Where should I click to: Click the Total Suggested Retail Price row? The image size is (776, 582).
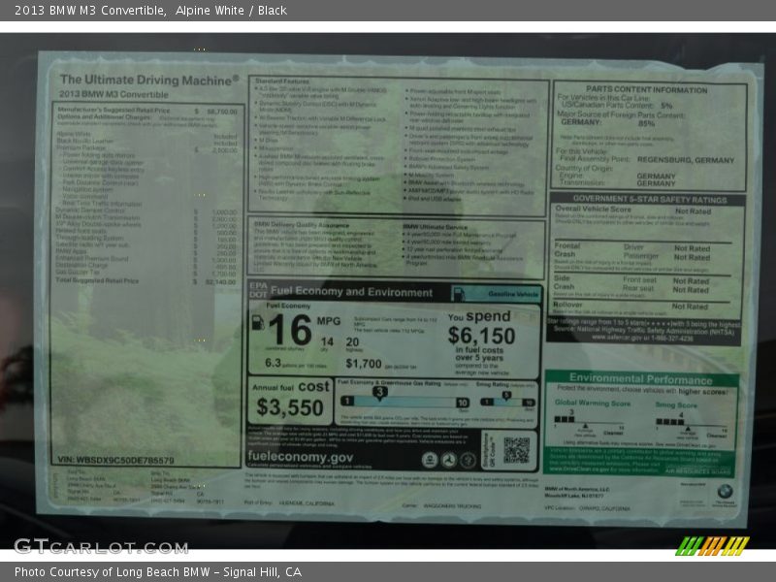click(146, 280)
